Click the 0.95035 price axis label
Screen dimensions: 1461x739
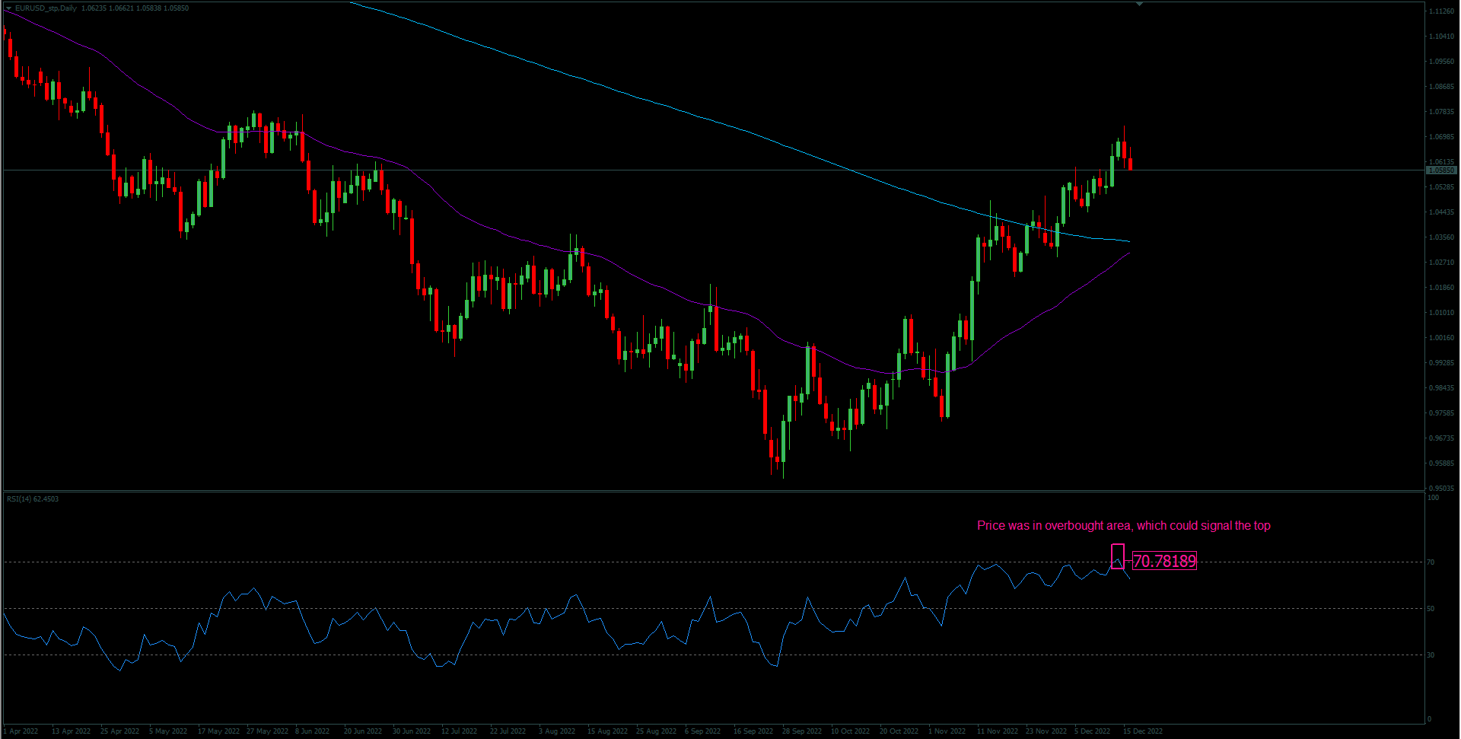[x=1441, y=489]
